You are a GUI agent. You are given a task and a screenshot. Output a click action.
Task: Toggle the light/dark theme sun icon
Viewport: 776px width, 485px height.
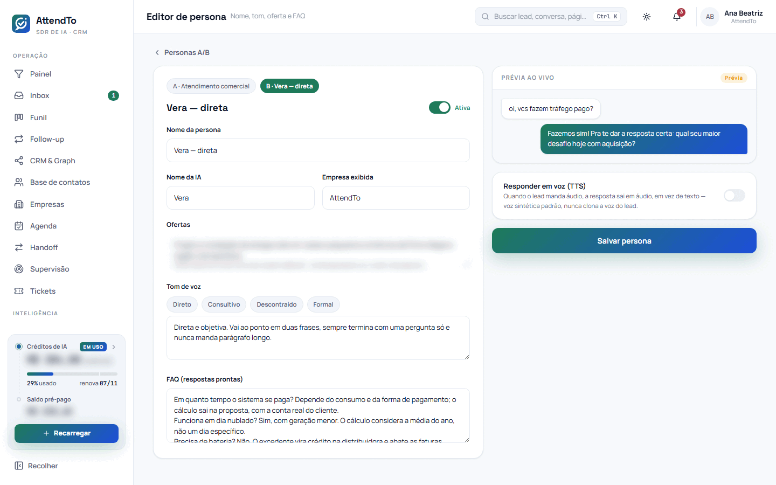[x=647, y=17]
